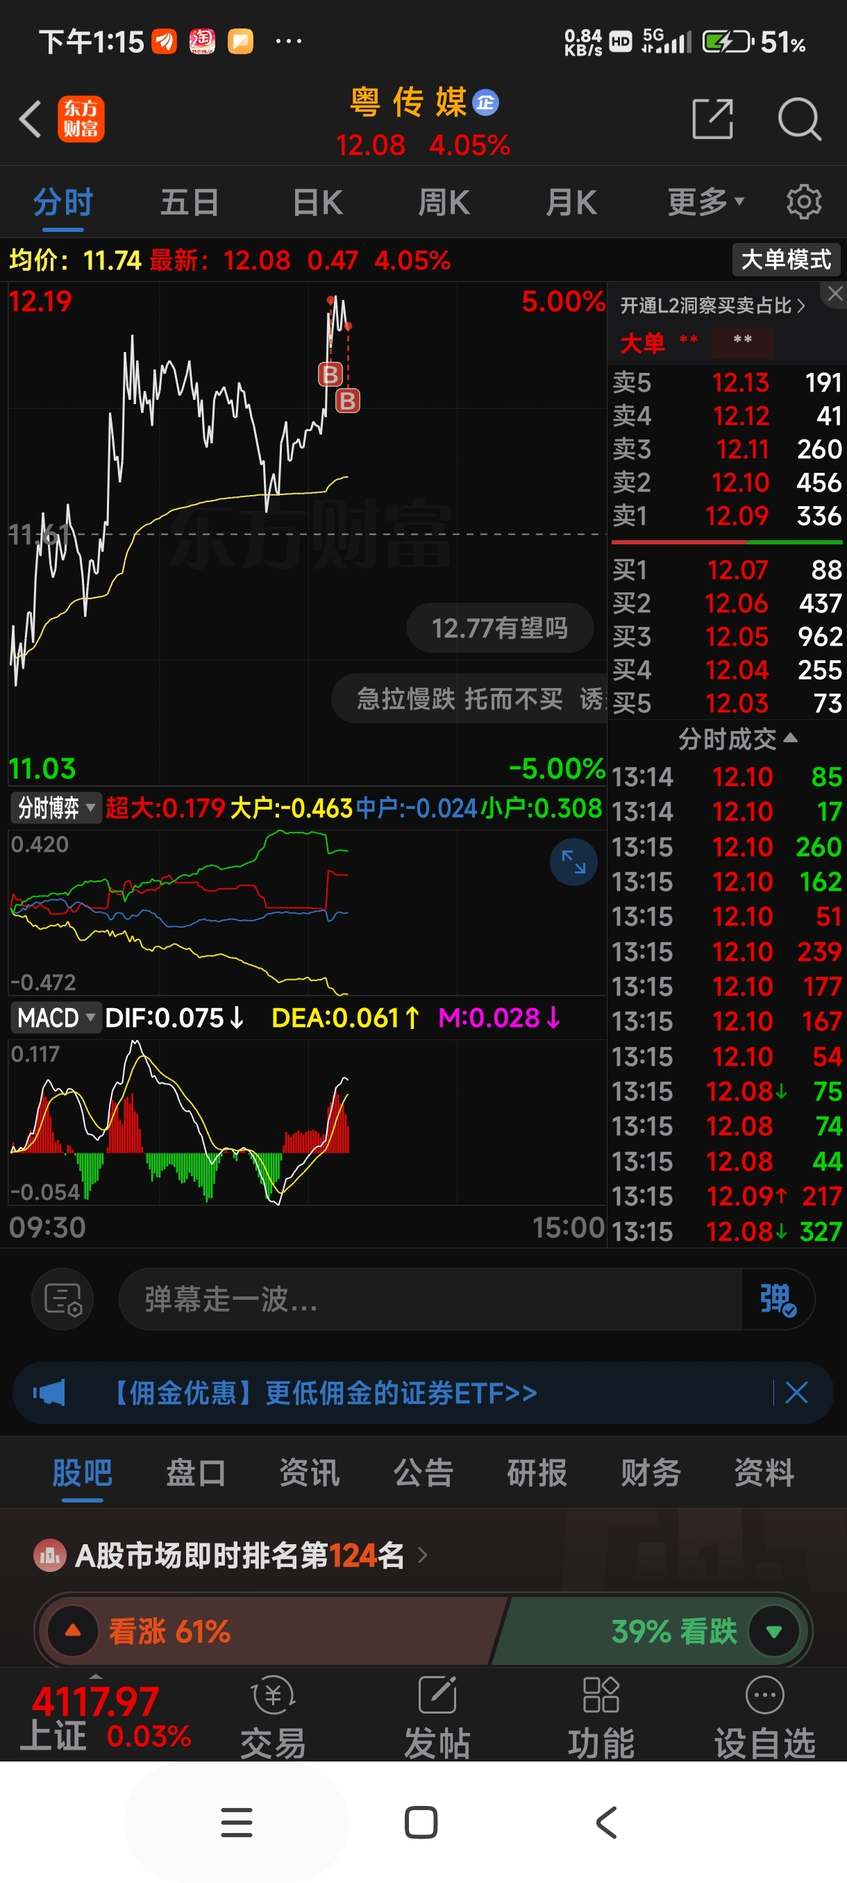Open the 盘口 tab
The width and height of the screenshot is (847, 1883).
(196, 1472)
